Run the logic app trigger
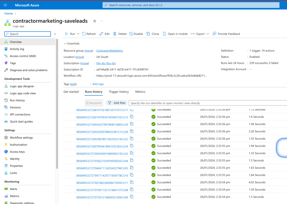Viewport: 287px width, 204px height. pos(70,34)
